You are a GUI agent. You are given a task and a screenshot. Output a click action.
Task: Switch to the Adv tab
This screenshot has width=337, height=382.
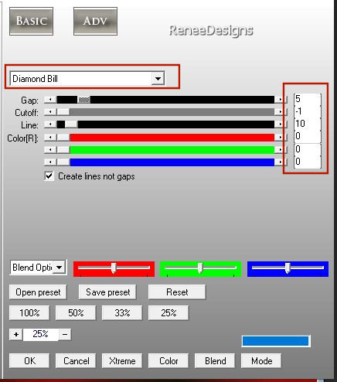point(95,21)
